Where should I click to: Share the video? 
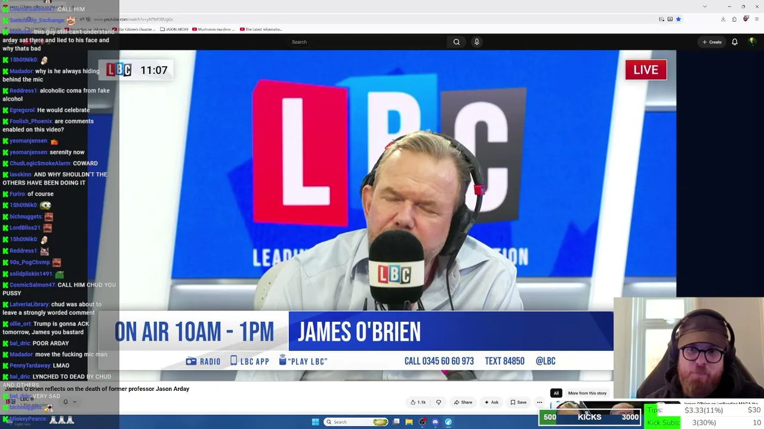pos(463,402)
